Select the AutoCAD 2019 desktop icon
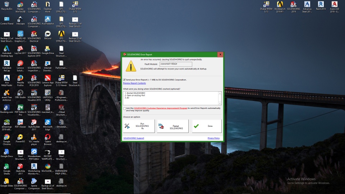This screenshot has width=345, height=194. tap(334, 7)
